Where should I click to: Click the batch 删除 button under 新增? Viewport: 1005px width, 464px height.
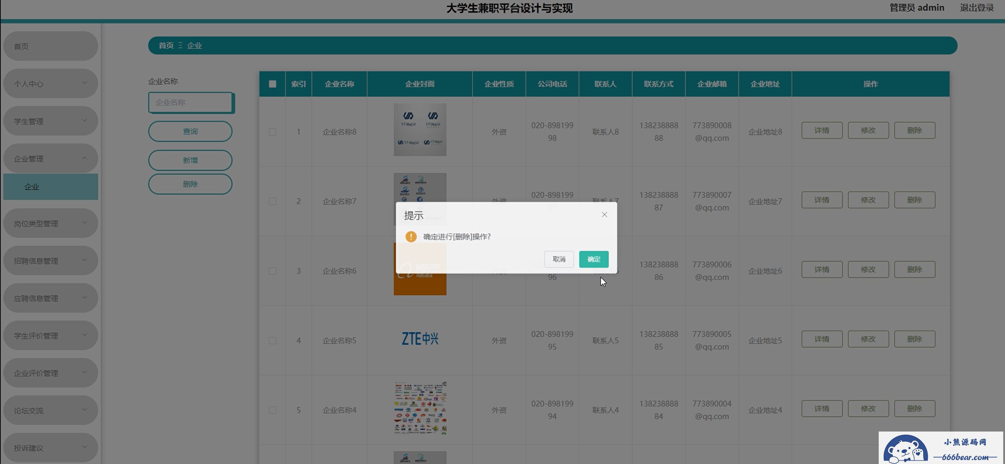point(190,184)
